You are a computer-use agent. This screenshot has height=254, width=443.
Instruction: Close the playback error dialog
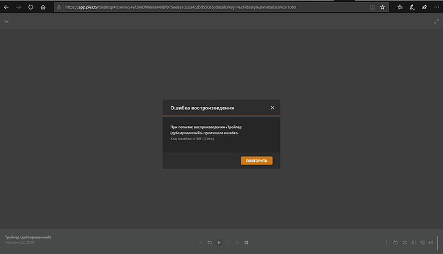272,107
